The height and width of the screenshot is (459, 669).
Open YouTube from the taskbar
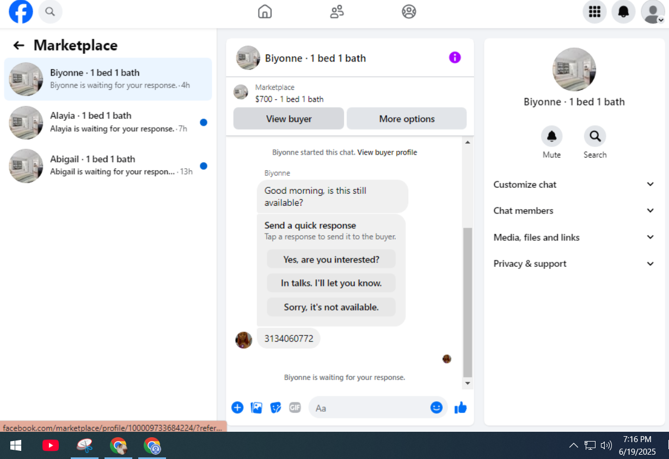click(x=50, y=445)
